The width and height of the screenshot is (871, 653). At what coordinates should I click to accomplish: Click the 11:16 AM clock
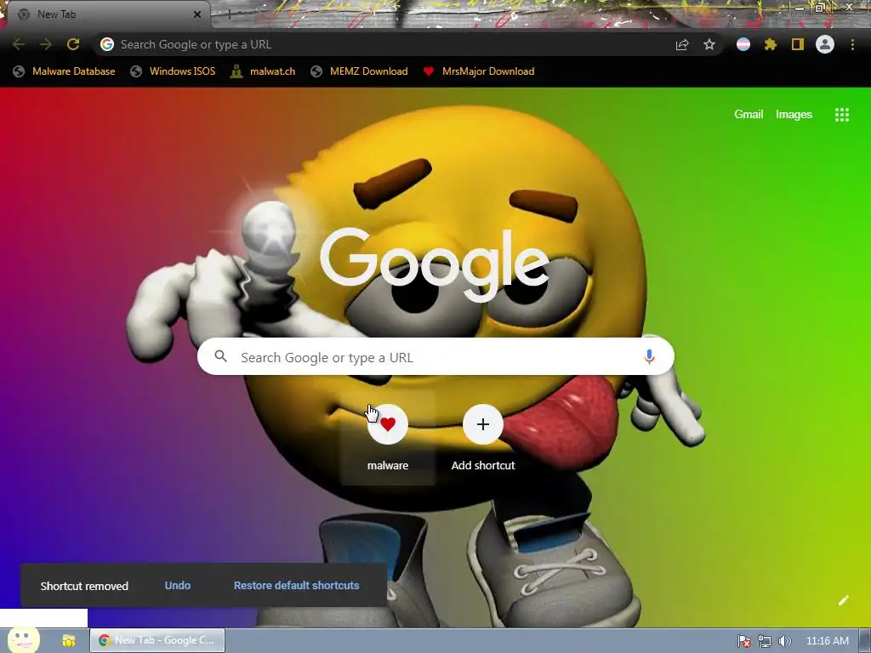827,641
